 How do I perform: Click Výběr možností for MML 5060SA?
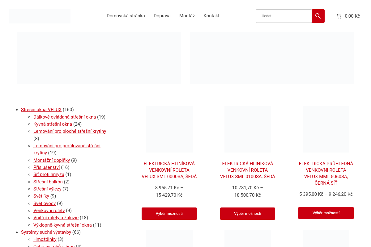tap(326, 213)
